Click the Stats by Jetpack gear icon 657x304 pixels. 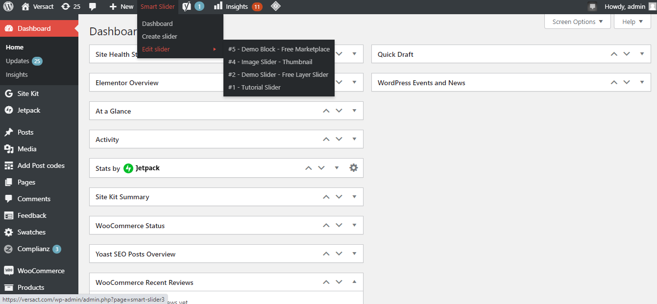354,168
